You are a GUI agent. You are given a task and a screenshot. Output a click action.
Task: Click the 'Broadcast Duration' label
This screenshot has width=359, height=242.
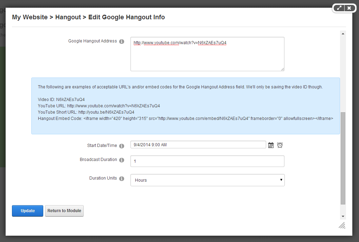coord(98,160)
